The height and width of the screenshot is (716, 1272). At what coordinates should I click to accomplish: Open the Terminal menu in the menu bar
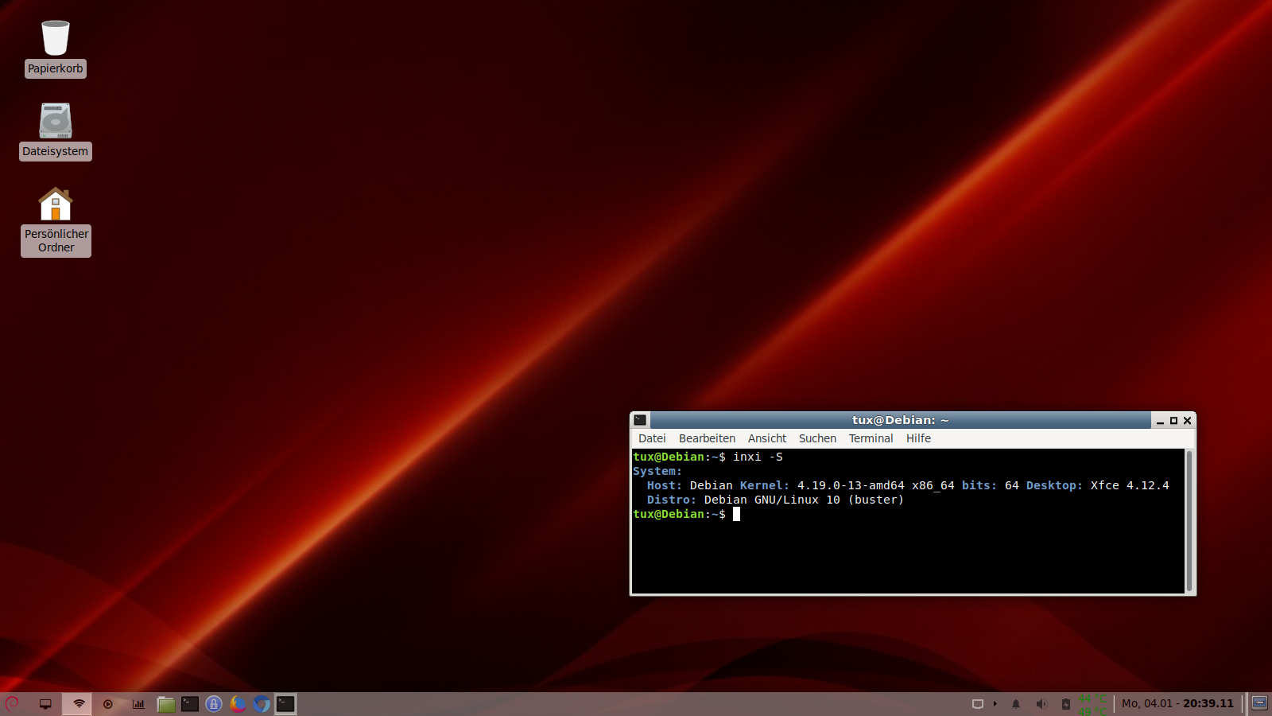point(871,438)
